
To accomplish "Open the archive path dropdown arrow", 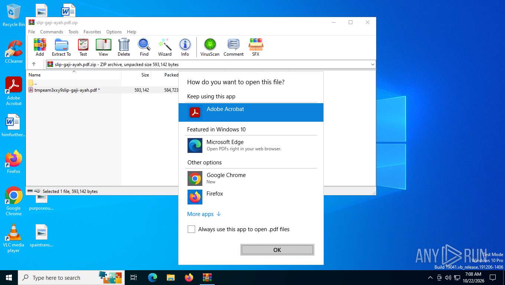I will pyautogui.click(x=372, y=64).
